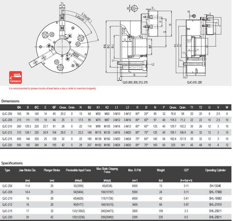
Task: Click the gripping force value 115(11726)
Action: coord(107,198)
